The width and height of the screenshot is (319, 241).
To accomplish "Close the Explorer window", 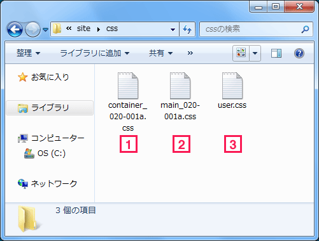I will coord(299,7).
